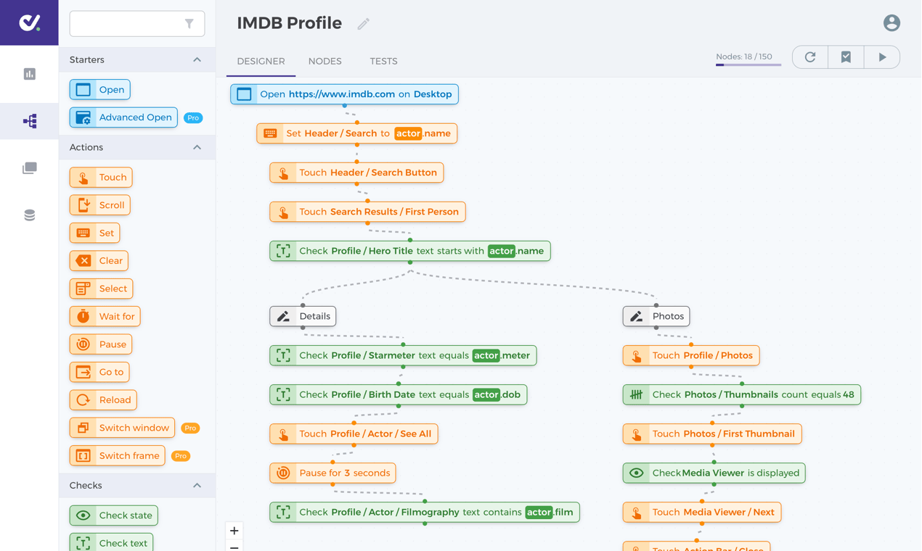Collapse the Starters section
The height and width of the screenshot is (551, 922).
pos(197,60)
